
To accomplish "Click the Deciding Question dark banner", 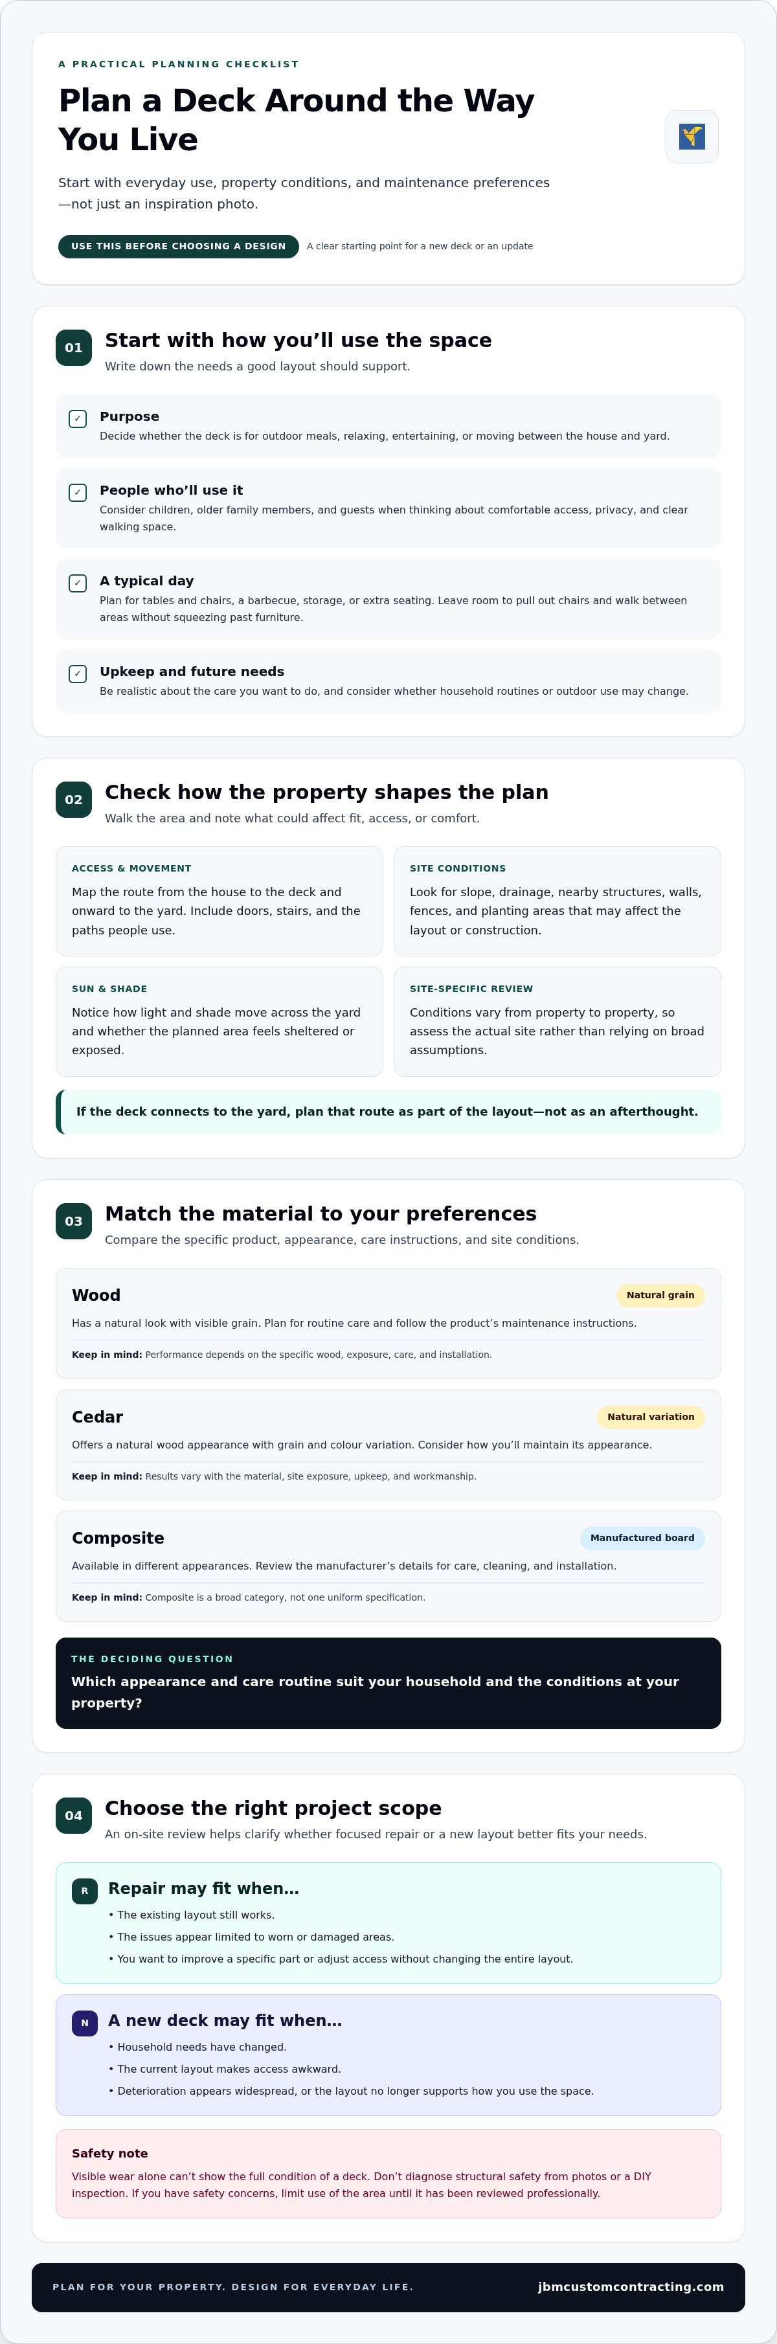I will pyautogui.click(x=388, y=1682).
